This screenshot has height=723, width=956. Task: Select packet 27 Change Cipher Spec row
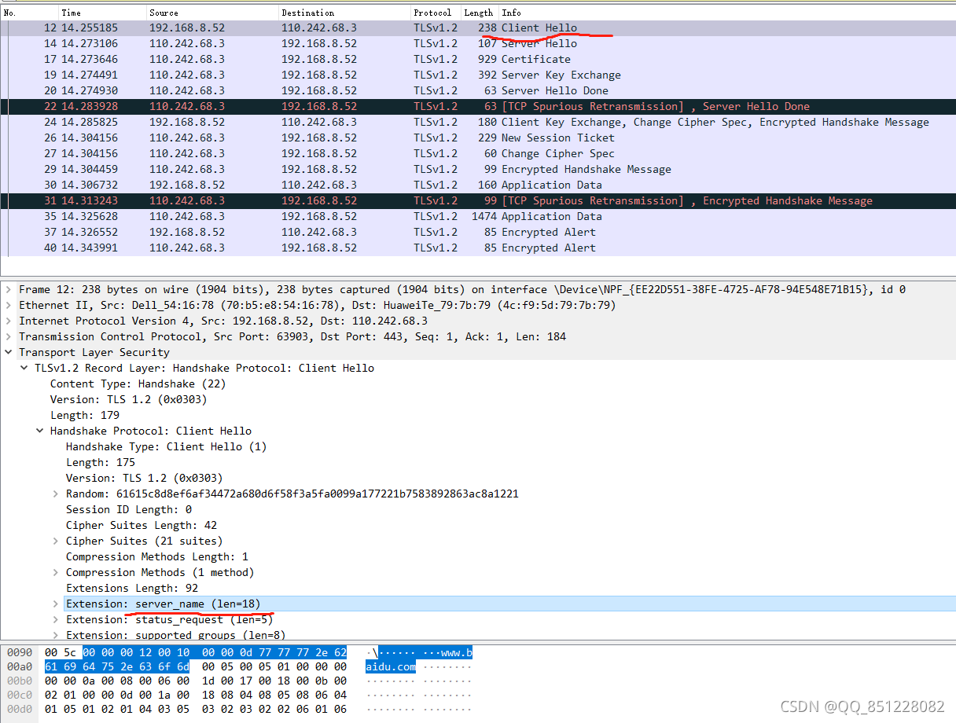coord(478,153)
